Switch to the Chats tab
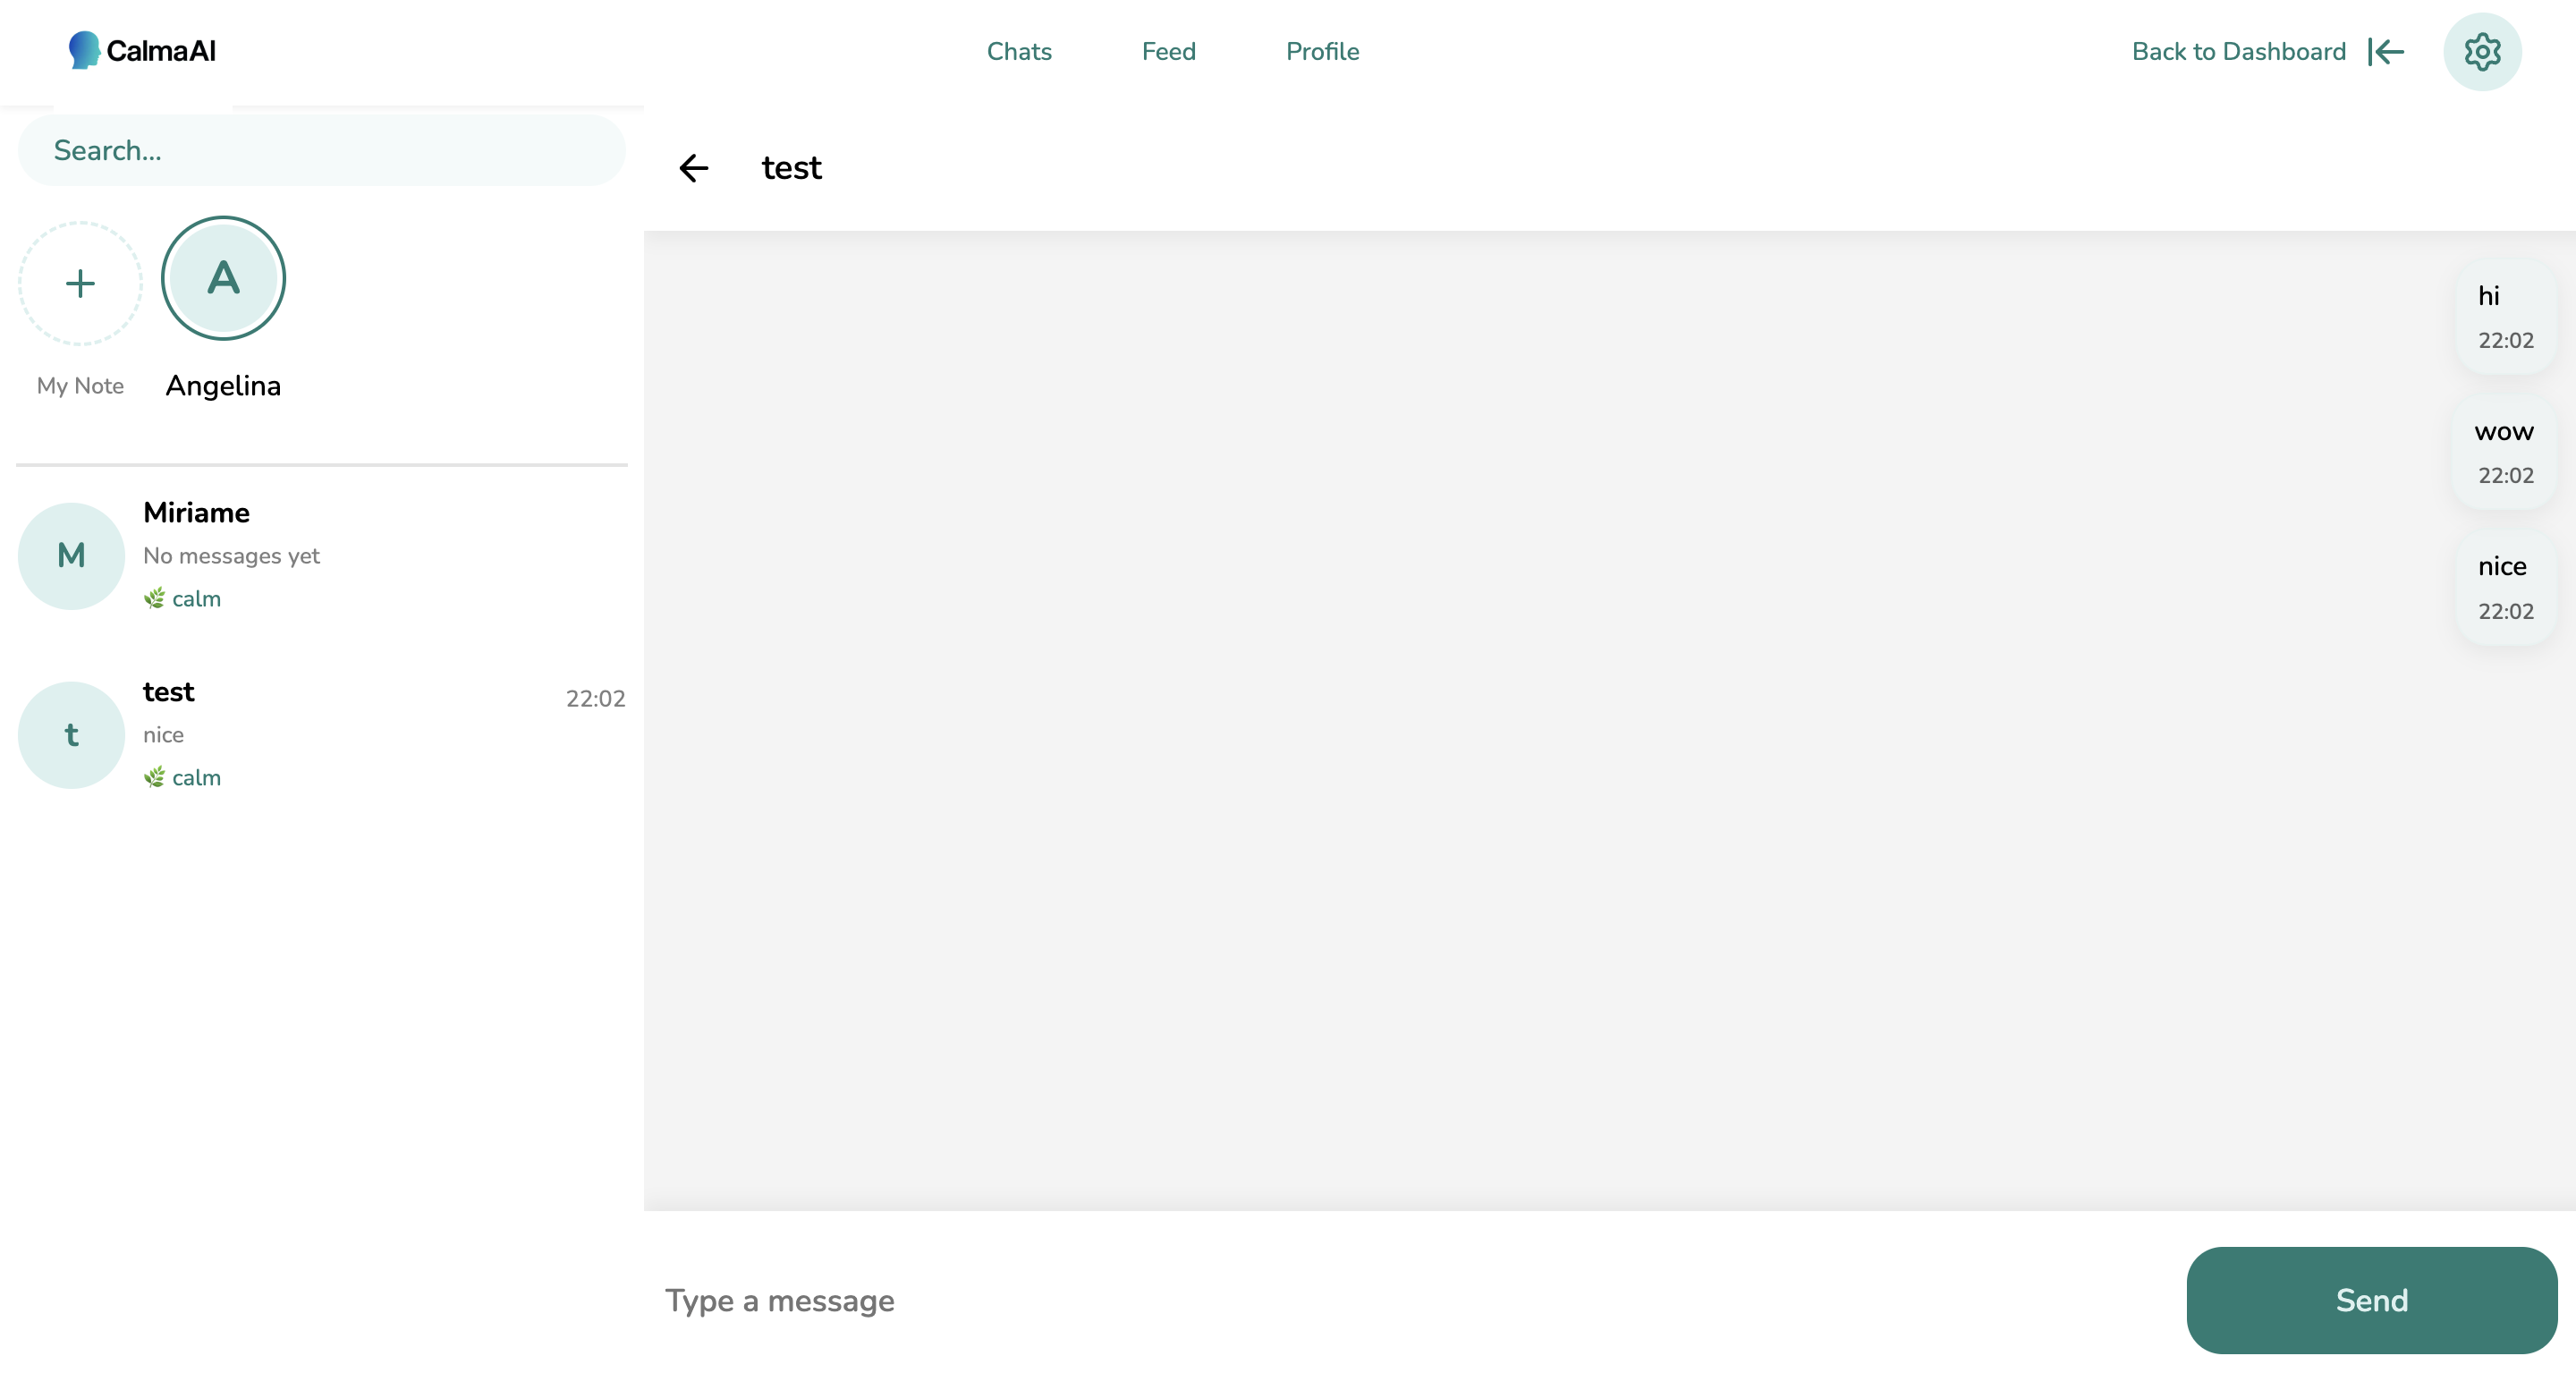The width and height of the screenshot is (2576, 1390). click(x=1018, y=52)
